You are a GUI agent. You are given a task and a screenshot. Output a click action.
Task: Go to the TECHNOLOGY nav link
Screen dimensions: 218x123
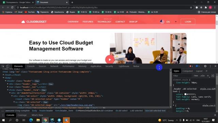point(104,22)
